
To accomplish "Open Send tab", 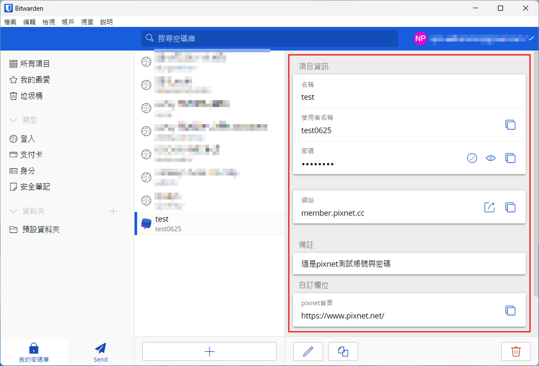I will click(x=101, y=352).
